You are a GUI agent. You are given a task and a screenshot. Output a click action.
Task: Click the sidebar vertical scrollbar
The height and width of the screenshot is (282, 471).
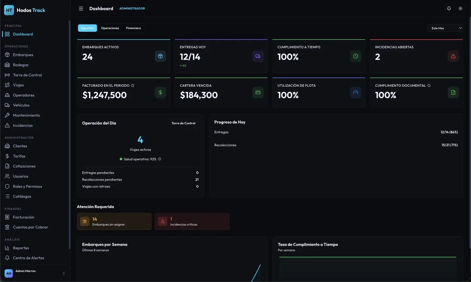coord(69,134)
